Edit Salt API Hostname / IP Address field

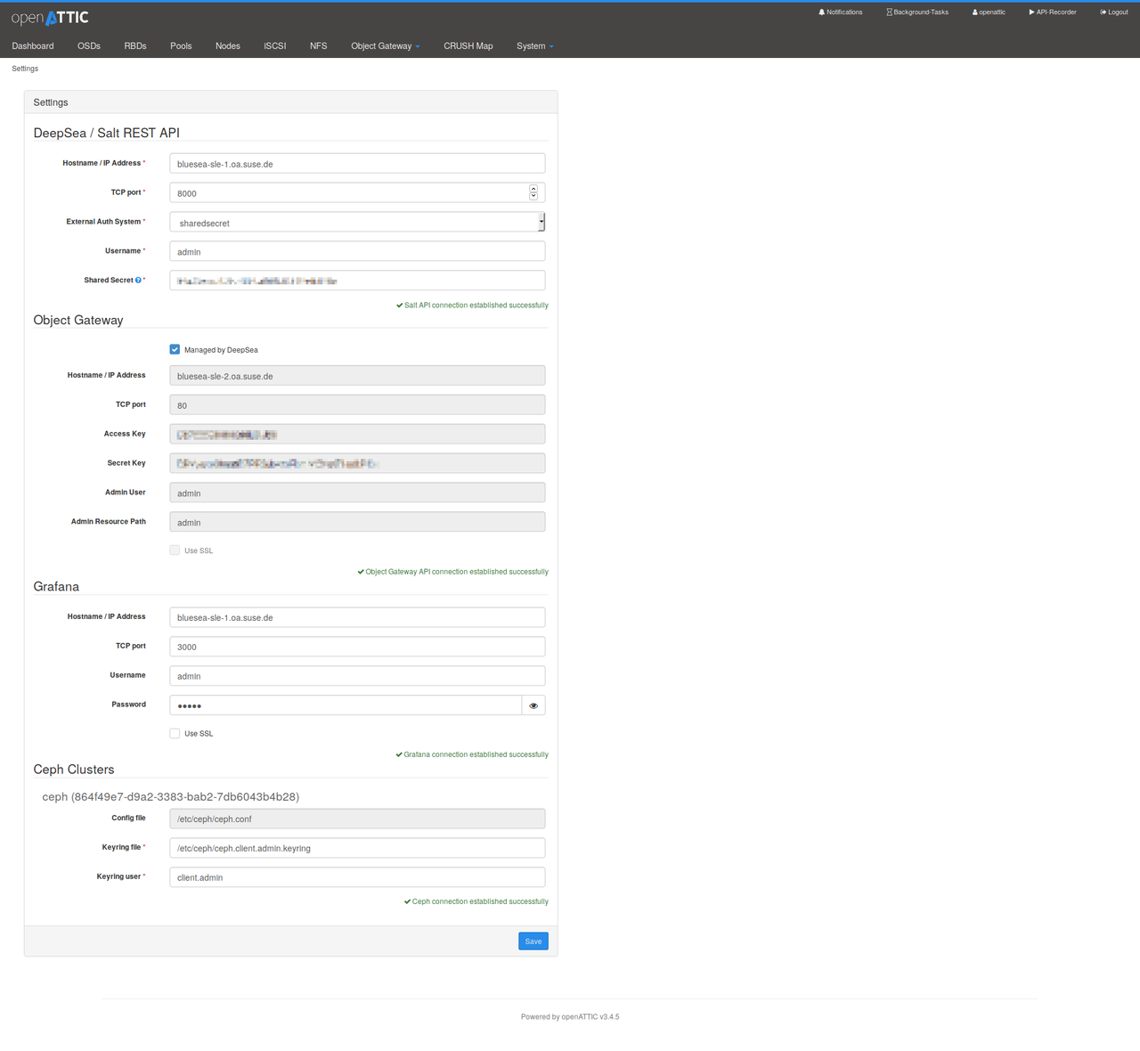coord(357,164)
